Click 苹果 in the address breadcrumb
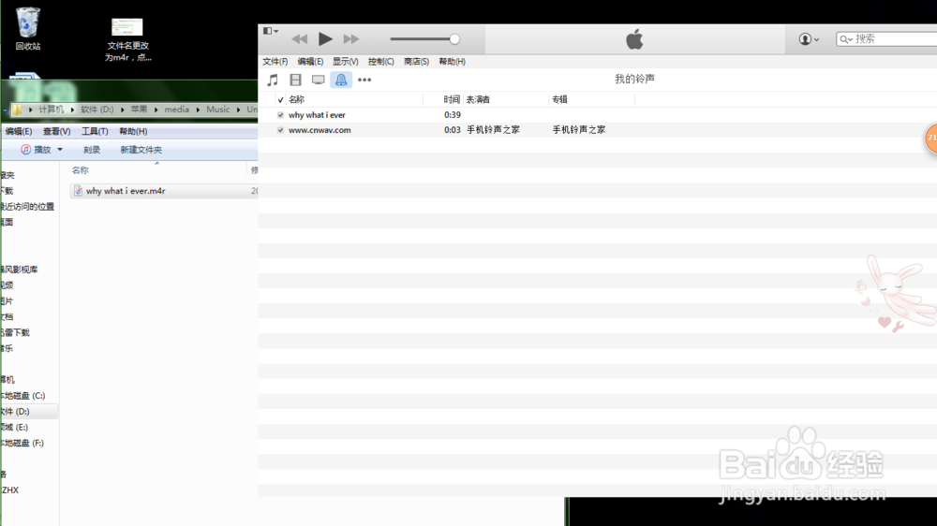Image resolution: width=937 pixels, height=526 pixels. point(139,110)
